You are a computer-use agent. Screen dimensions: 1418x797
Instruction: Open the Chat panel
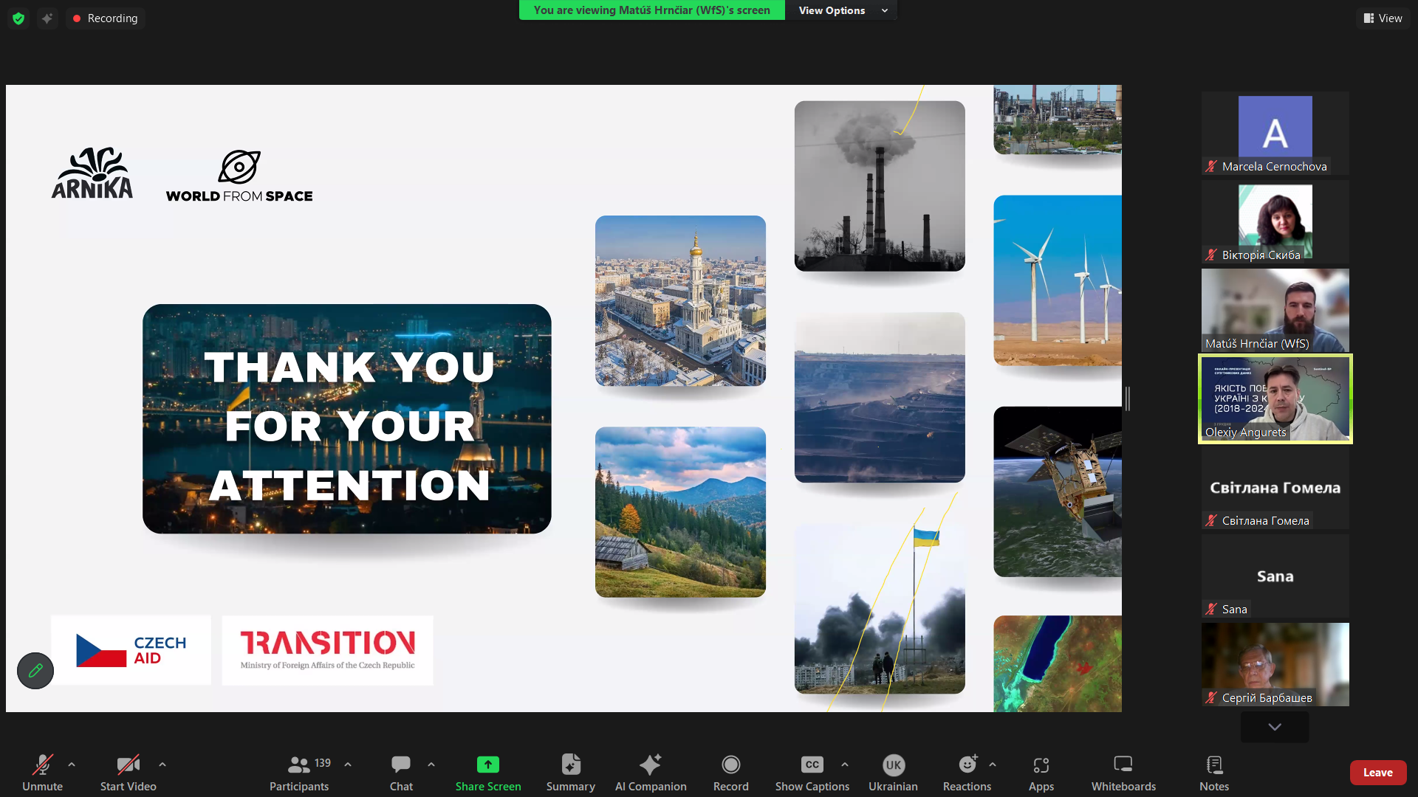[x=400, y=771]
